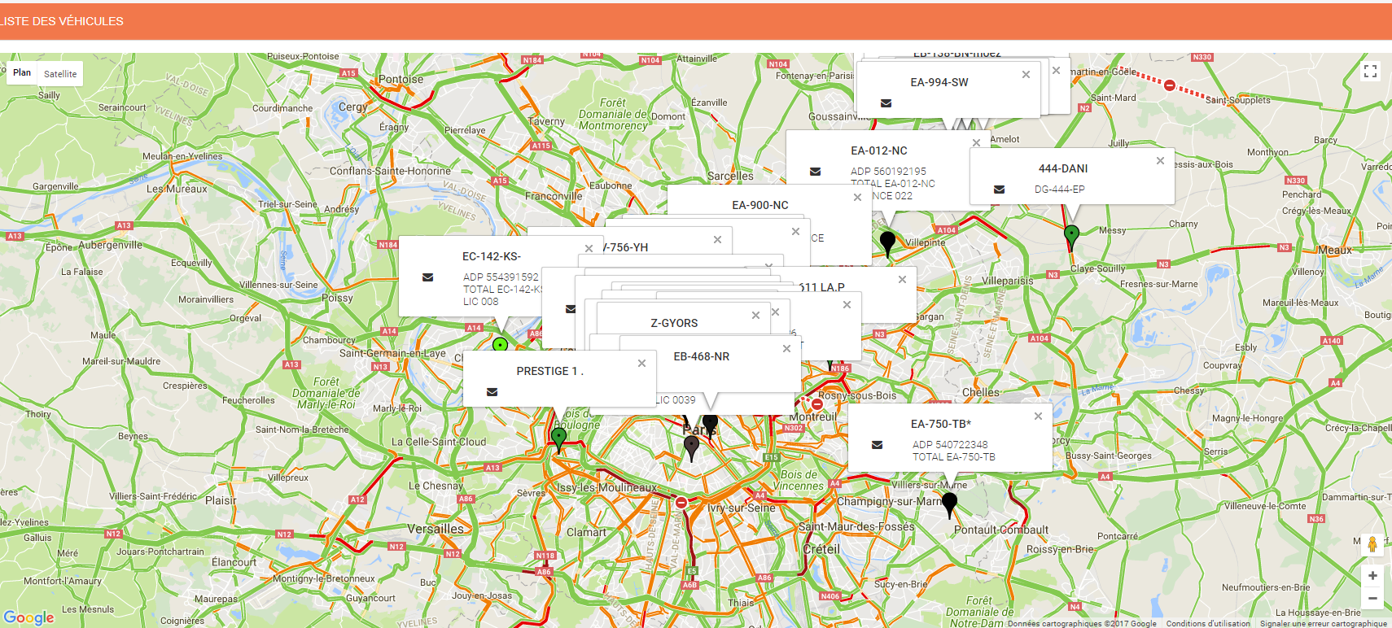Screen dimensions: 1392x628
Task: Click ADP 540722348 text in EA-750-TB popup
Action: click(x=950, y=445)
